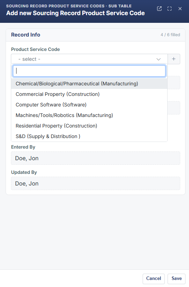Close the Add new Sourcing Record dialog
Viewport: 189px width, 287px height.
[x=180, y=8]
